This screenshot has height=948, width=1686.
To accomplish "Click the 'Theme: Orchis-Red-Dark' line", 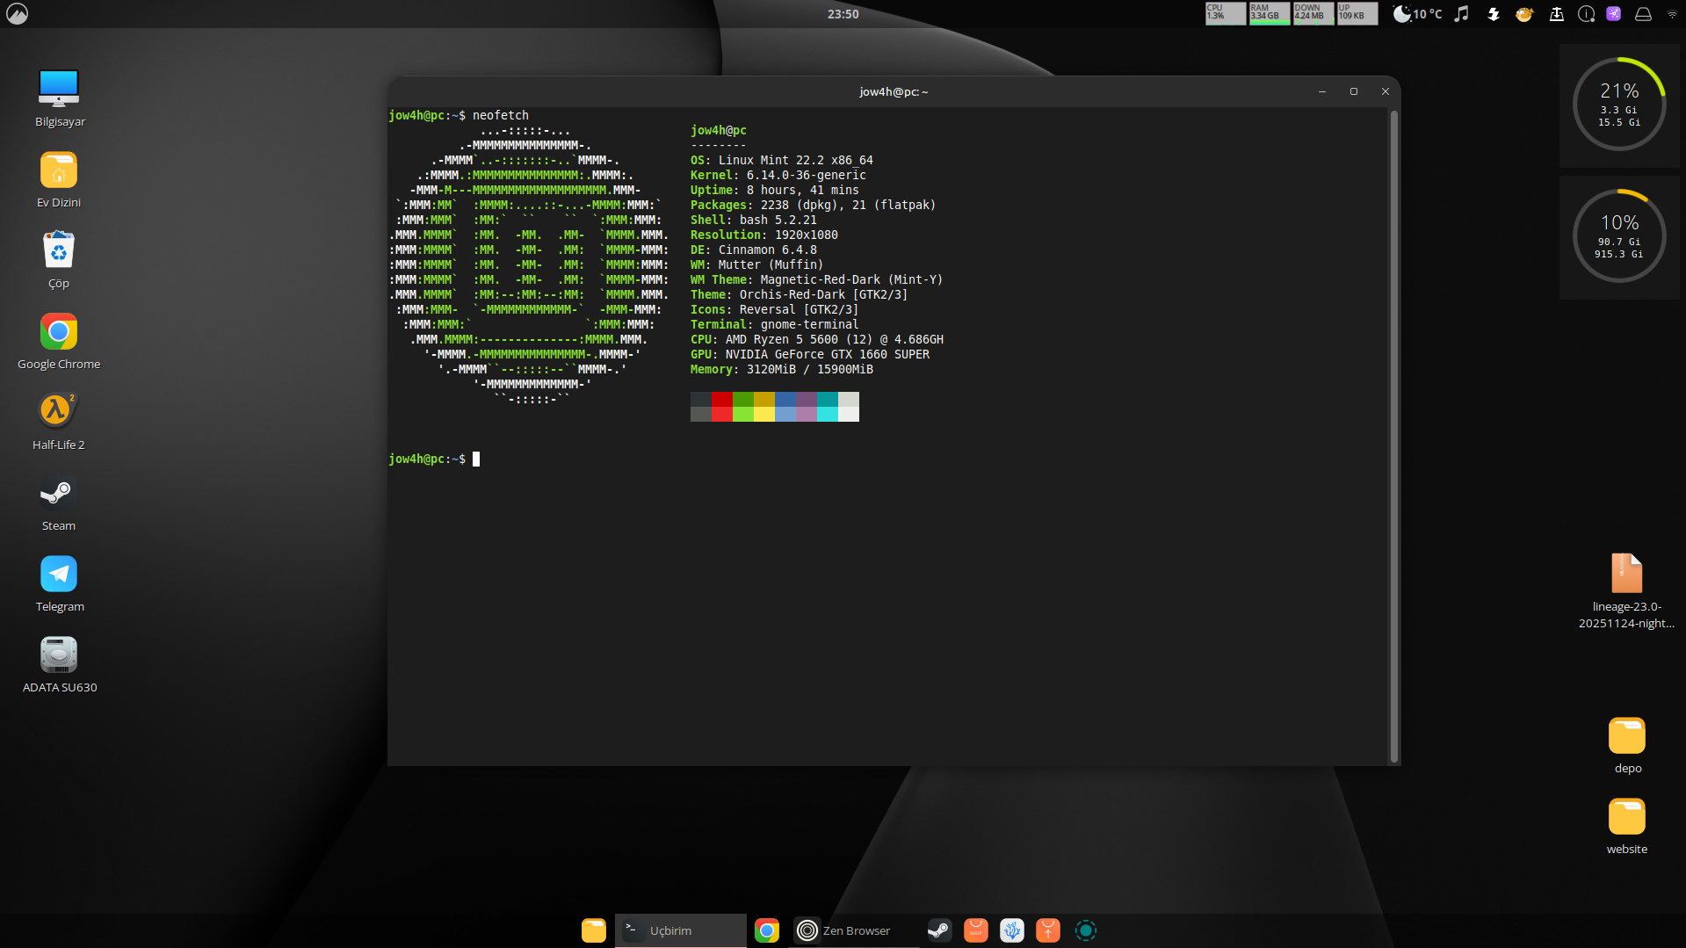I will [799, 294].
